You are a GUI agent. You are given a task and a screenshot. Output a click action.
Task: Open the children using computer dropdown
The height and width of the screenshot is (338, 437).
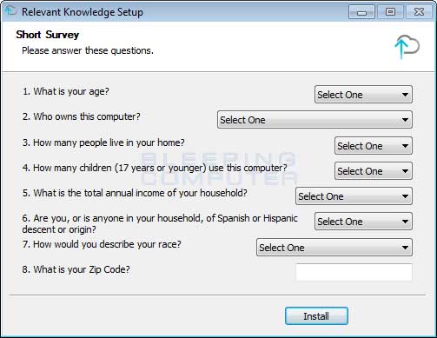click(374, 171)
